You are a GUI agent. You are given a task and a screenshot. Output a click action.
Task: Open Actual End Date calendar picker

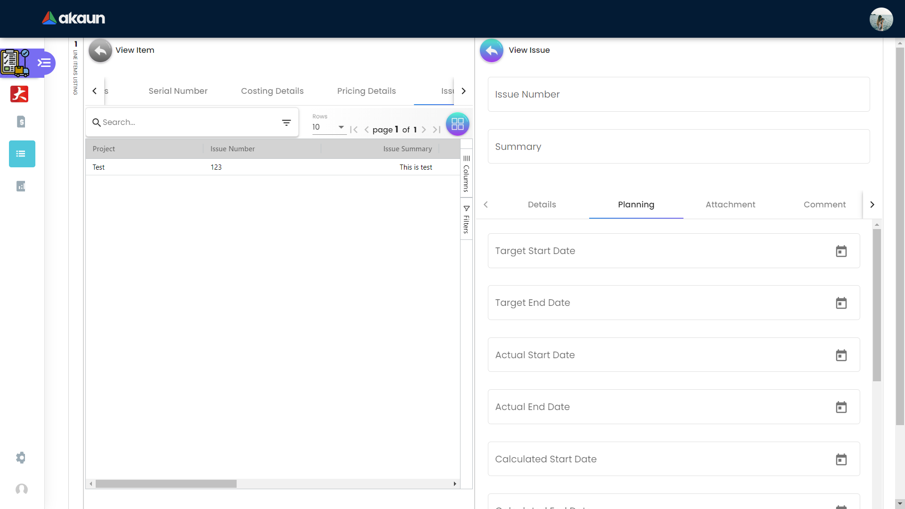pos(841,407)
